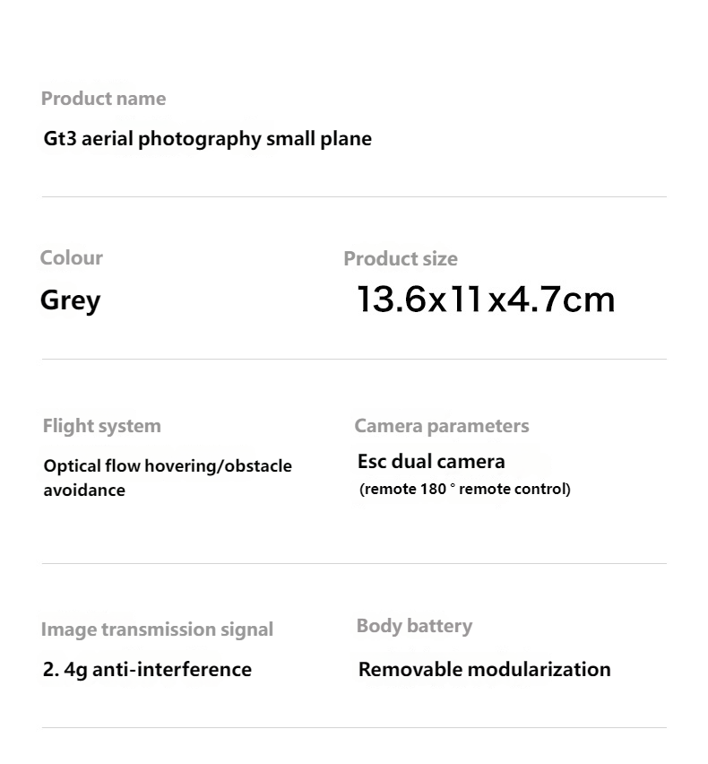Select the 'Grey' colour value

pyautogui.click(x=70, y=300)
